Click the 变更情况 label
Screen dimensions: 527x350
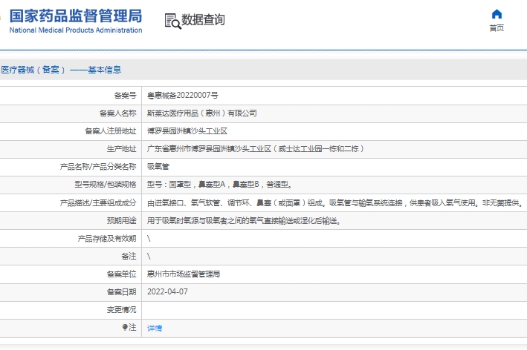[x=121, y=310]
